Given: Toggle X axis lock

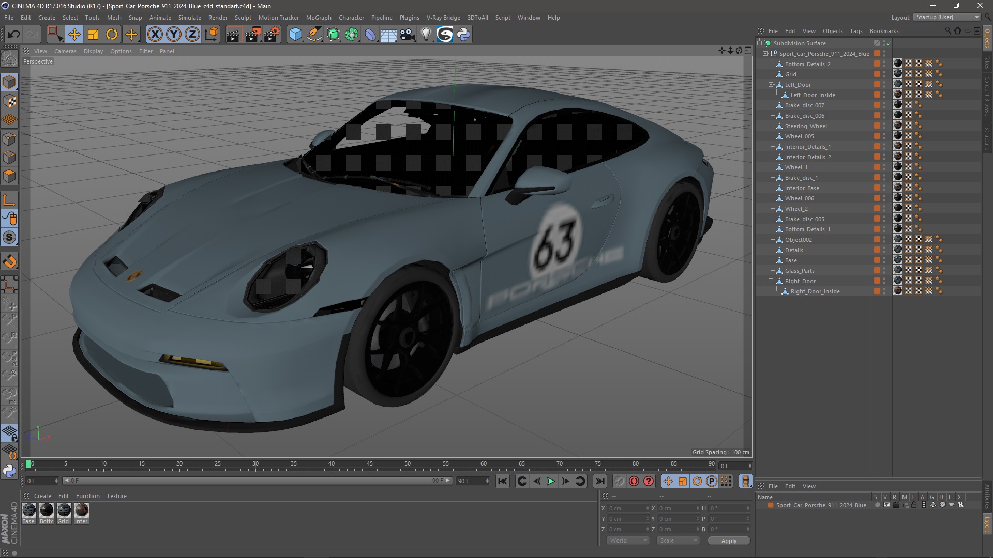Looking at the screenshot, I should (155, 34).
